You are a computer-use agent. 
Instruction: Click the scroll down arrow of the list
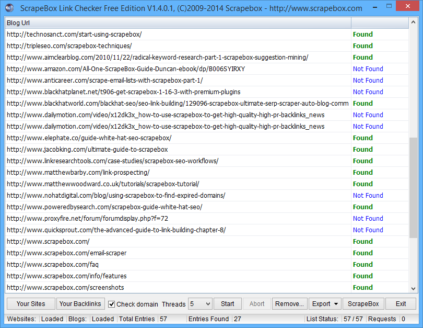point(413,288)
